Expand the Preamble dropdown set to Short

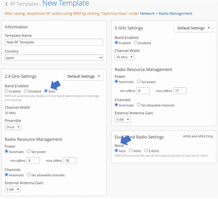(x=13, y=127)
